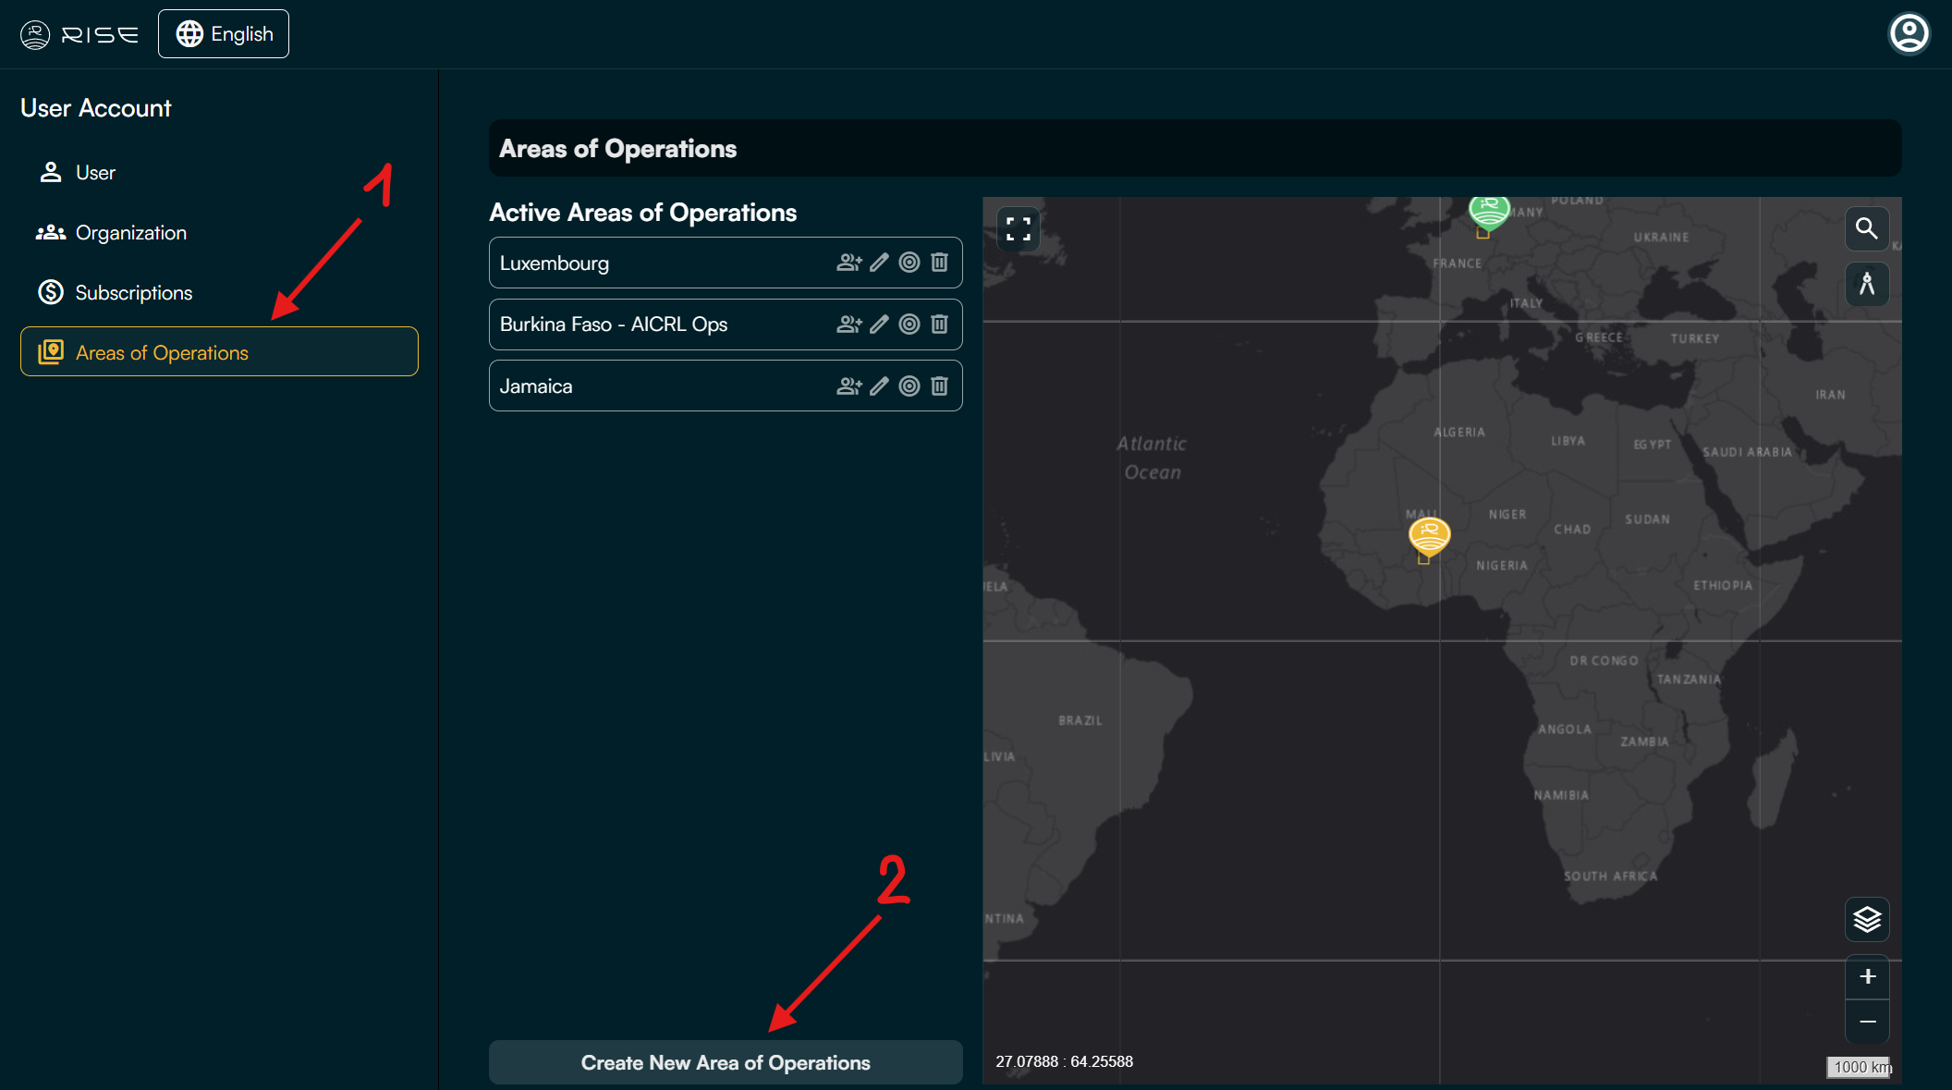Activate the map measure compass tool
The height and width of the screenshot is (1090, 1952).
(x=1867, y=284)
